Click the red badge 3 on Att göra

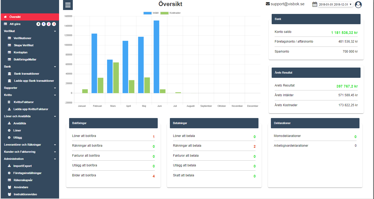(54, 24)
